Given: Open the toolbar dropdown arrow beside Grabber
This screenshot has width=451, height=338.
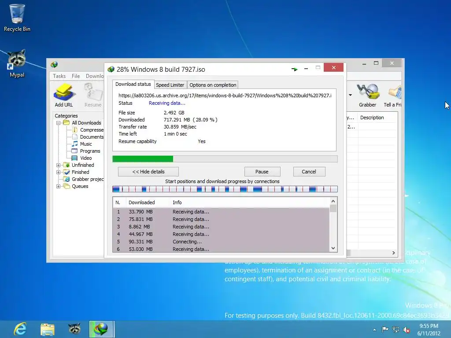Looking at the screenshot, I should [x=350, y=95].
